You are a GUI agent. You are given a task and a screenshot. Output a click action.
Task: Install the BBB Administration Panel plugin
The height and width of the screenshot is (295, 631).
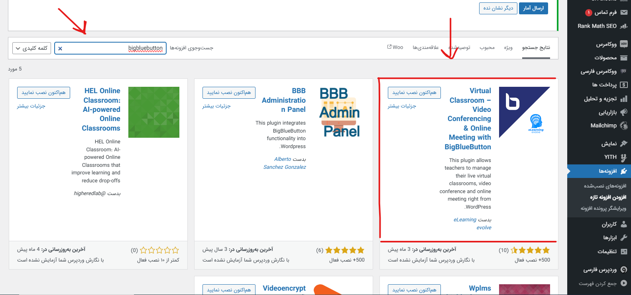pyautogui.click(x=229, y=93)
